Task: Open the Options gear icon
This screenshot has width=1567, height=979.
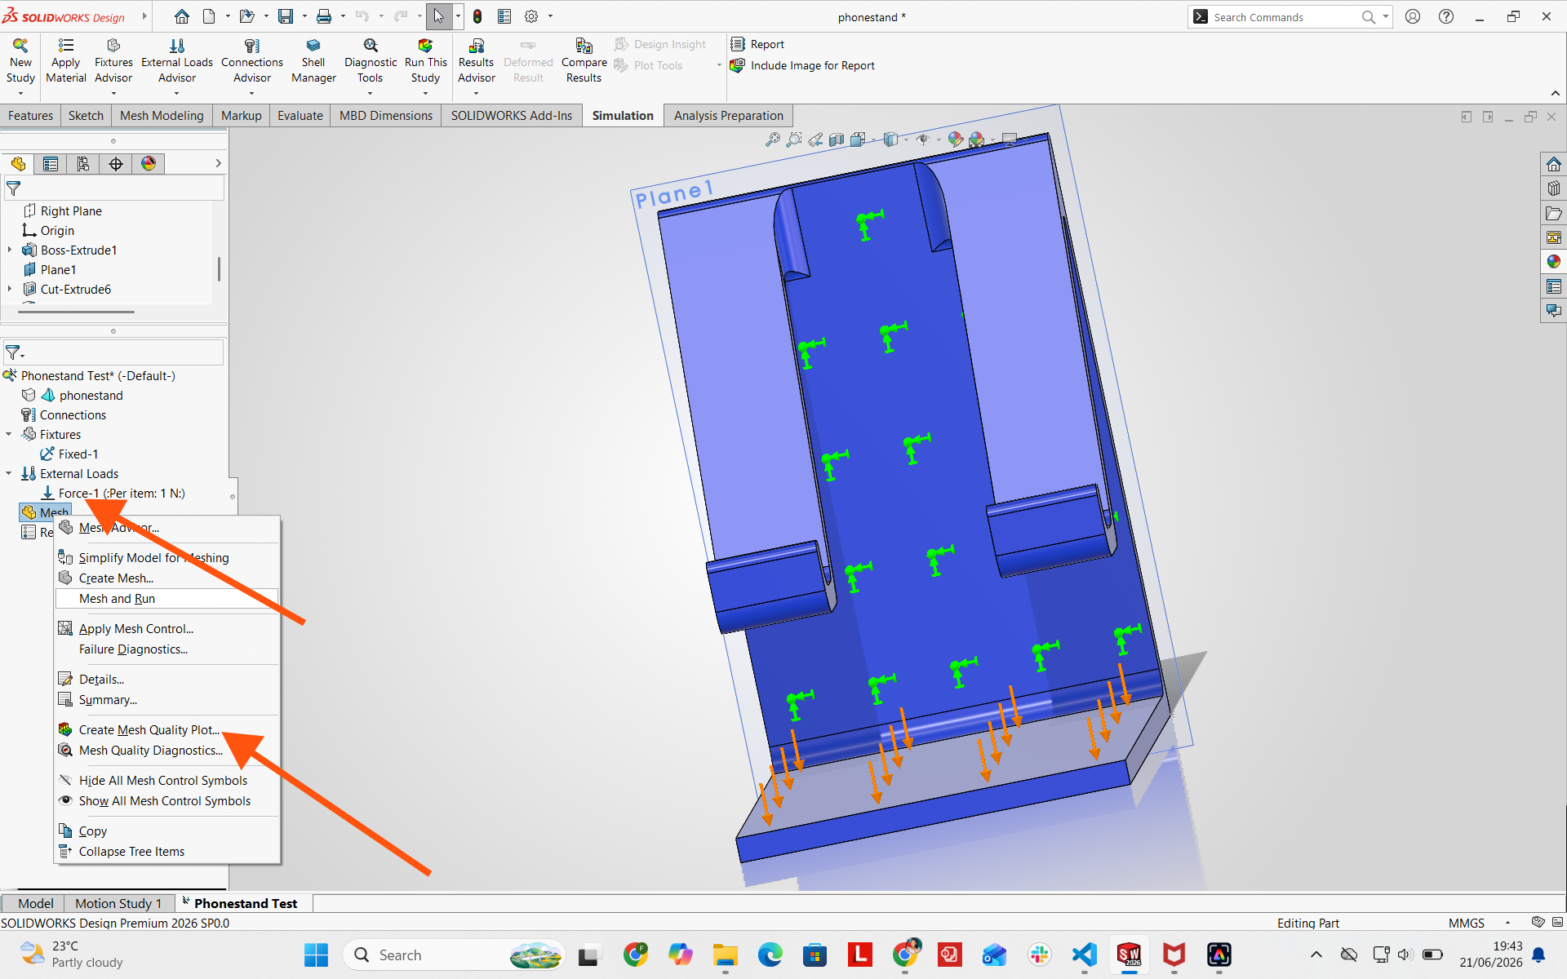Action: click(x=531, y=16)
